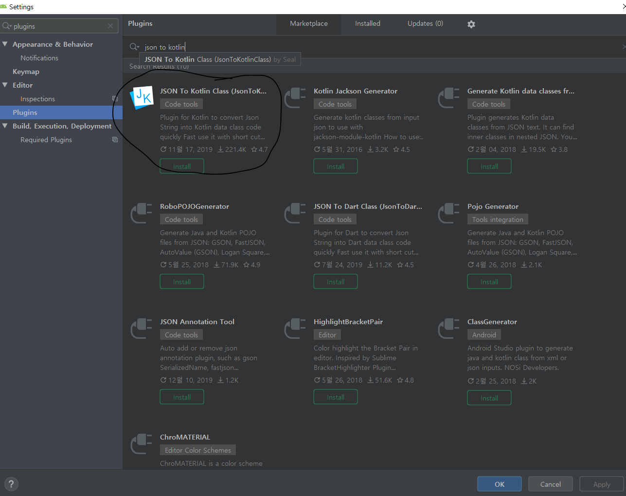Open Kotlin Jackson Generator plugin title
This screenshot has width=626, height=496.
pyautogui.click(x=356, y=91)
